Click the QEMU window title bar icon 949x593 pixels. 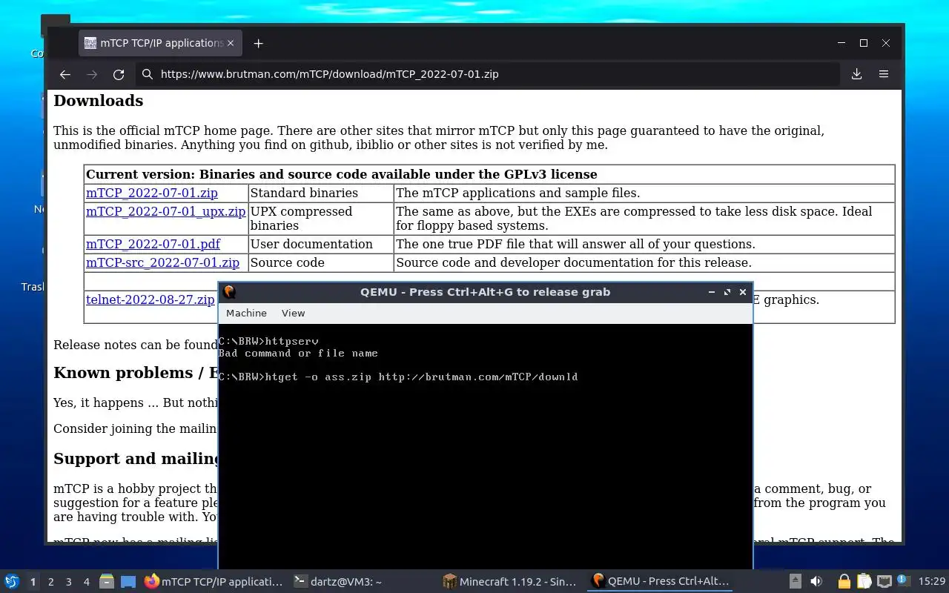tap(229, 292)
